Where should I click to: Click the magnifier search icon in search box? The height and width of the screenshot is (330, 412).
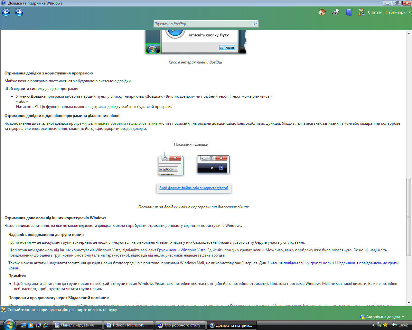point(255,24)
